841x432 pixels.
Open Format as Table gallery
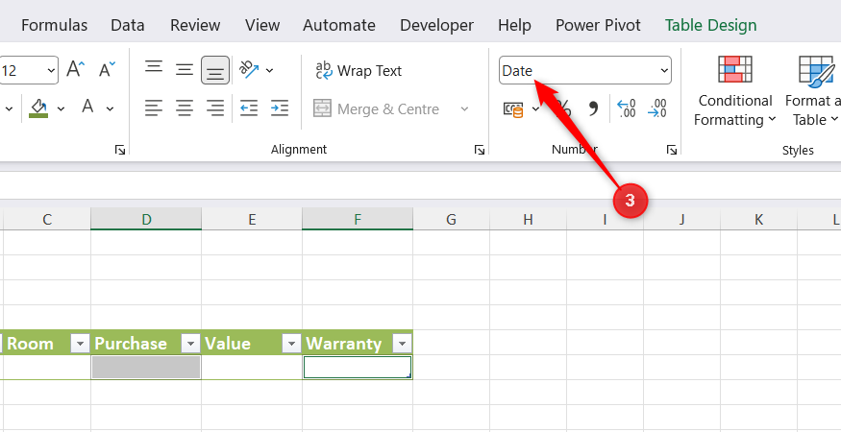tap(812, 91)
